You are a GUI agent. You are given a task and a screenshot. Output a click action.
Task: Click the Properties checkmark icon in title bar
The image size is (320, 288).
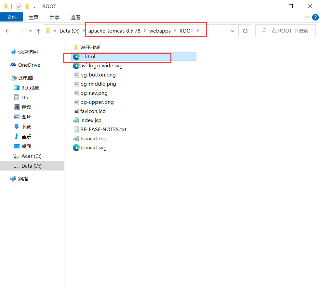tap(19, 7)
